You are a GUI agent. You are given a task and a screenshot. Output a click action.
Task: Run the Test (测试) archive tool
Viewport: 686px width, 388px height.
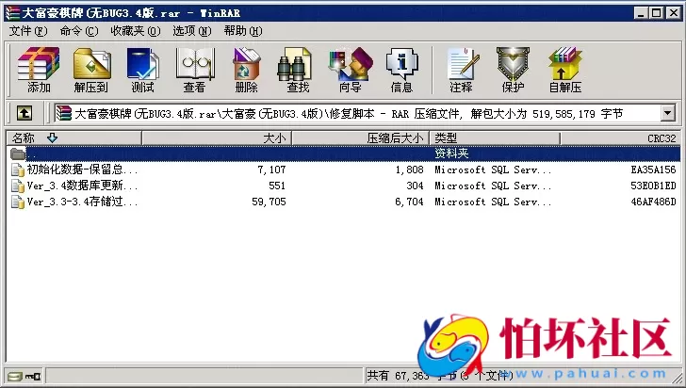pyautogui.click(x=142, y=70)
